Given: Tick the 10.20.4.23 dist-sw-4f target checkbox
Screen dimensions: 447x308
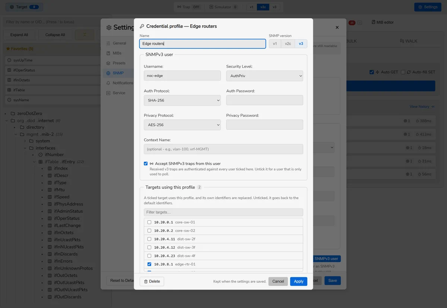Looking at the screenshot, I should (149, 256).
